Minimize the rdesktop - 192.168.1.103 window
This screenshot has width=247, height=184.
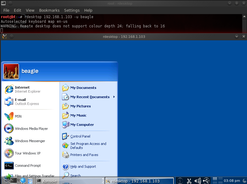click(x=237, y=37)
